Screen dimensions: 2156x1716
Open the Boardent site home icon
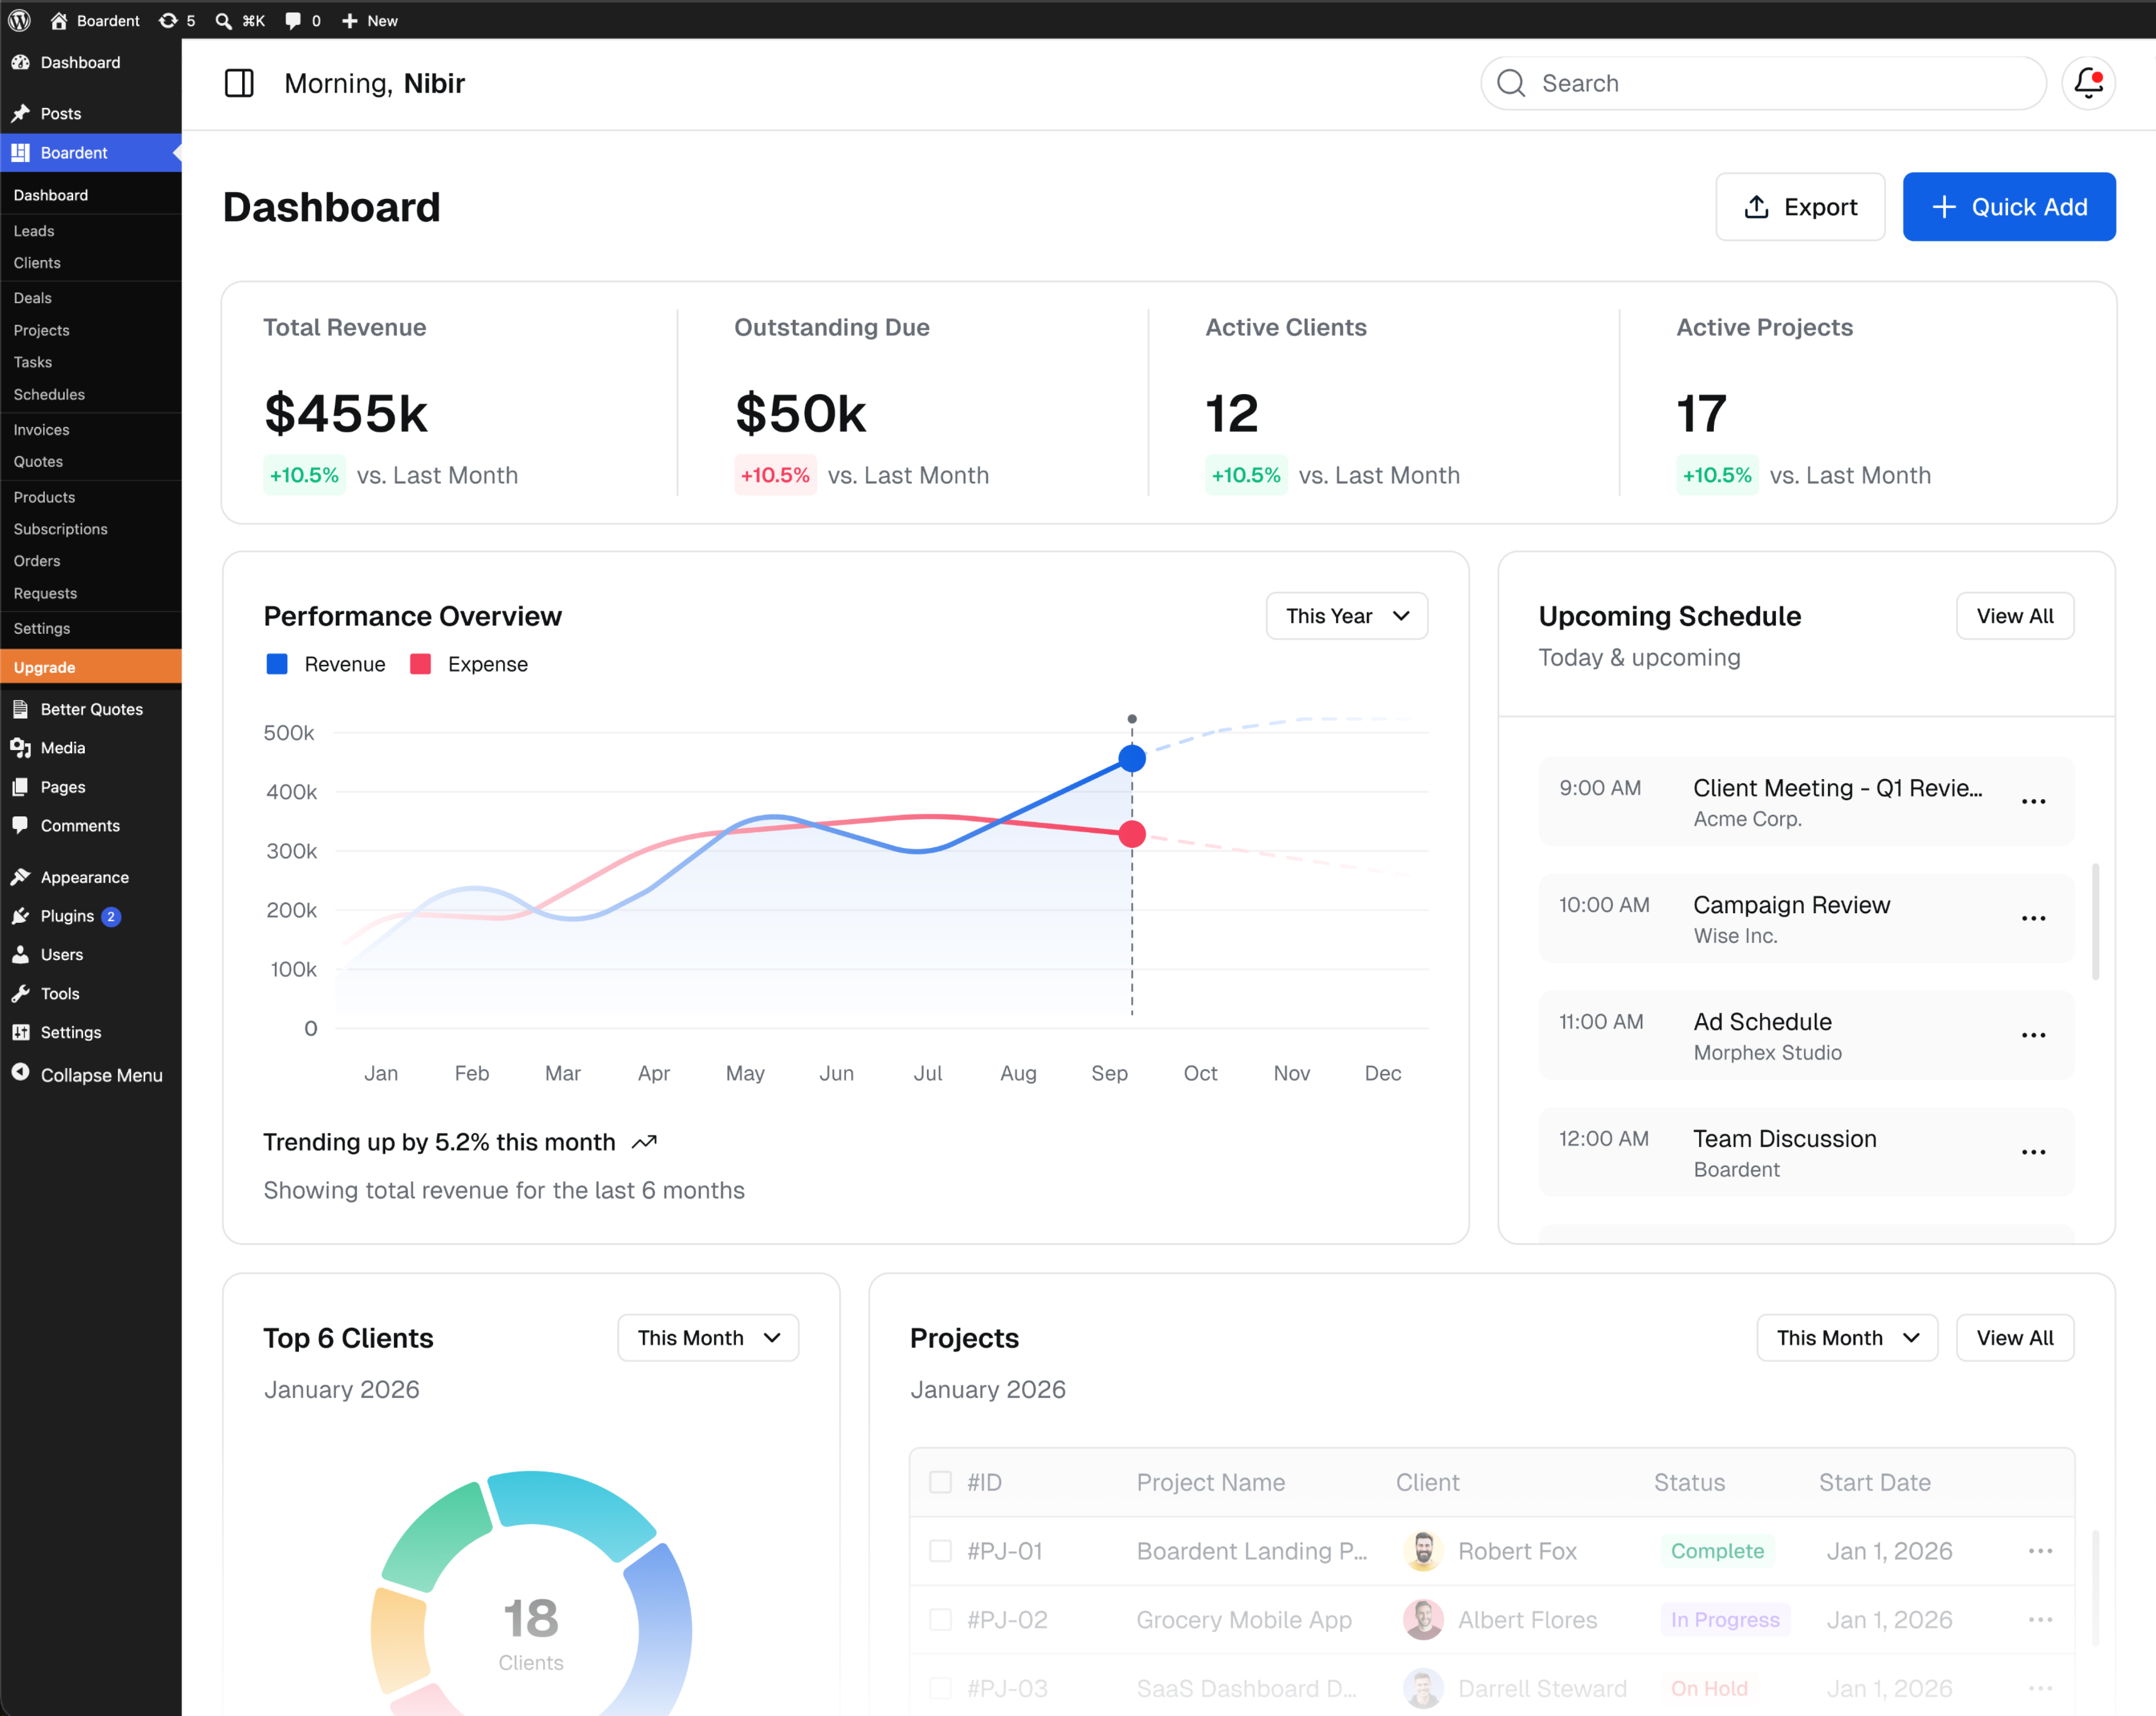[59, 20]
